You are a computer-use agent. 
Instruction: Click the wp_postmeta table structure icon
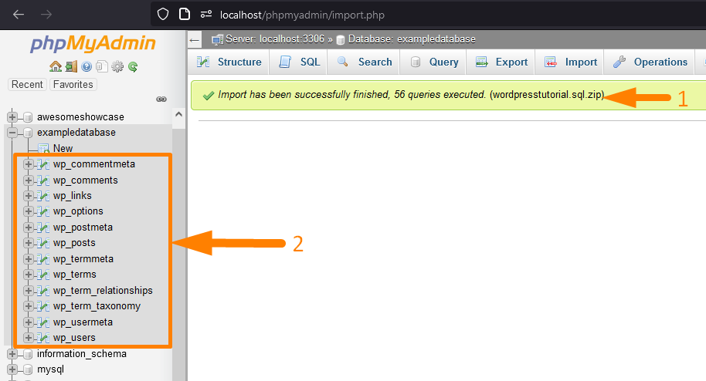coord(44,228)
